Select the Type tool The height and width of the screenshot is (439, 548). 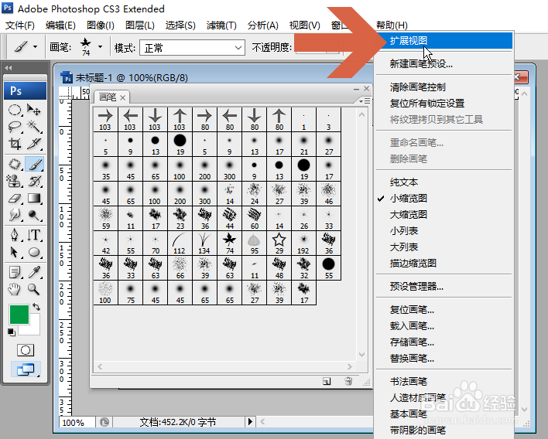pos(34,235)
